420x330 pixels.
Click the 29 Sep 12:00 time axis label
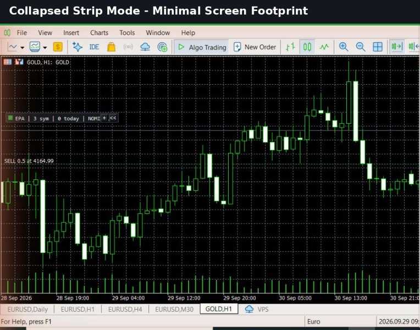tap(184, 298)
